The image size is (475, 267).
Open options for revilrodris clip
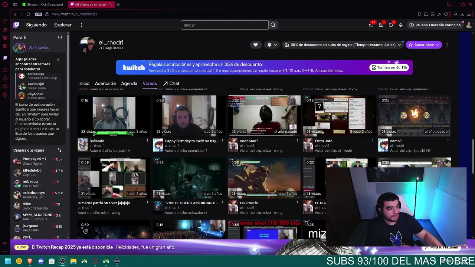[x=298, y=203]
